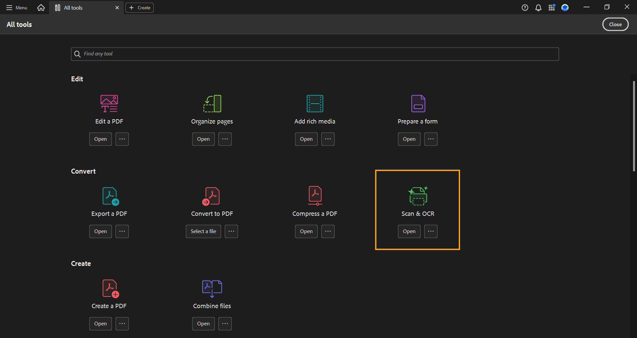The width and height of the screenshot is (637, 338).
Task: Select the Combine files icon
Action: [x=212, y=289]
